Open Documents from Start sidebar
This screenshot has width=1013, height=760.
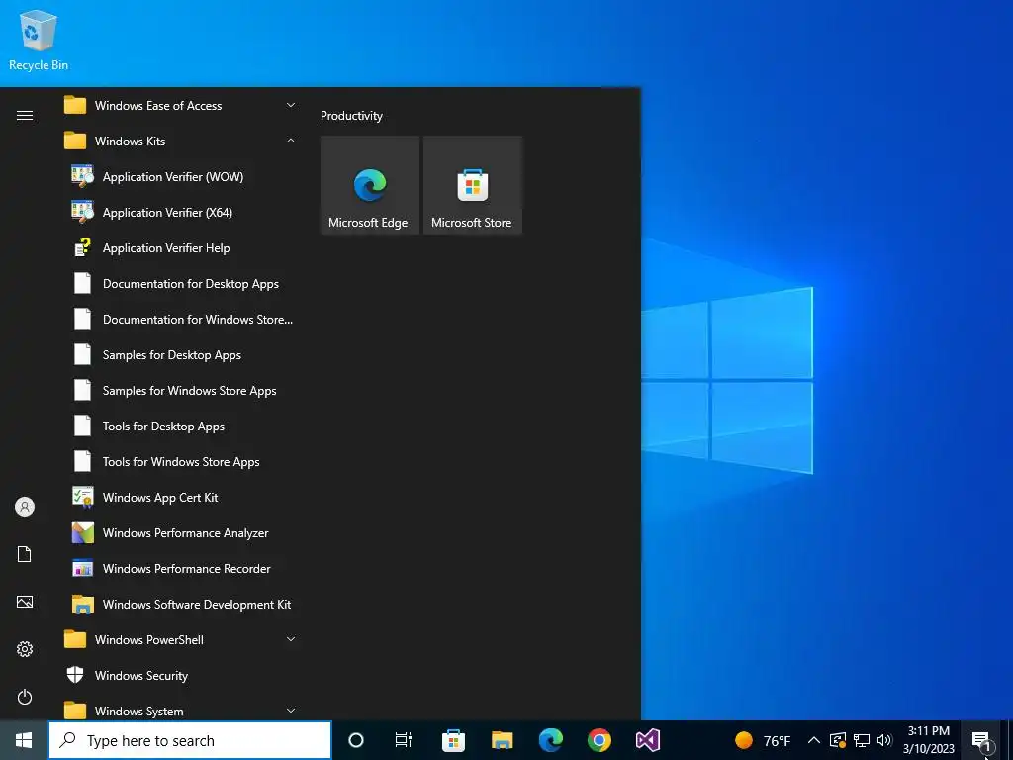coord(25,554)
